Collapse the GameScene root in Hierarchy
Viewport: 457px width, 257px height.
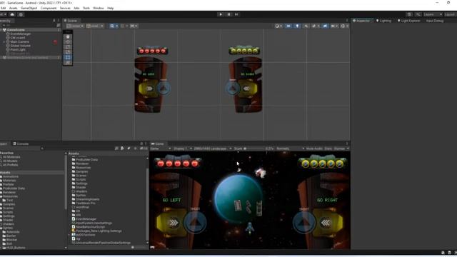(x=1, y=30)
